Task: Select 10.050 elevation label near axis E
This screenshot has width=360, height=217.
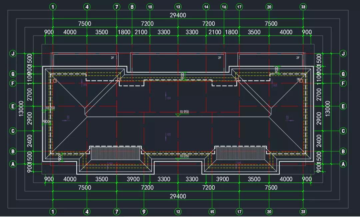Action: click(50, 108)
